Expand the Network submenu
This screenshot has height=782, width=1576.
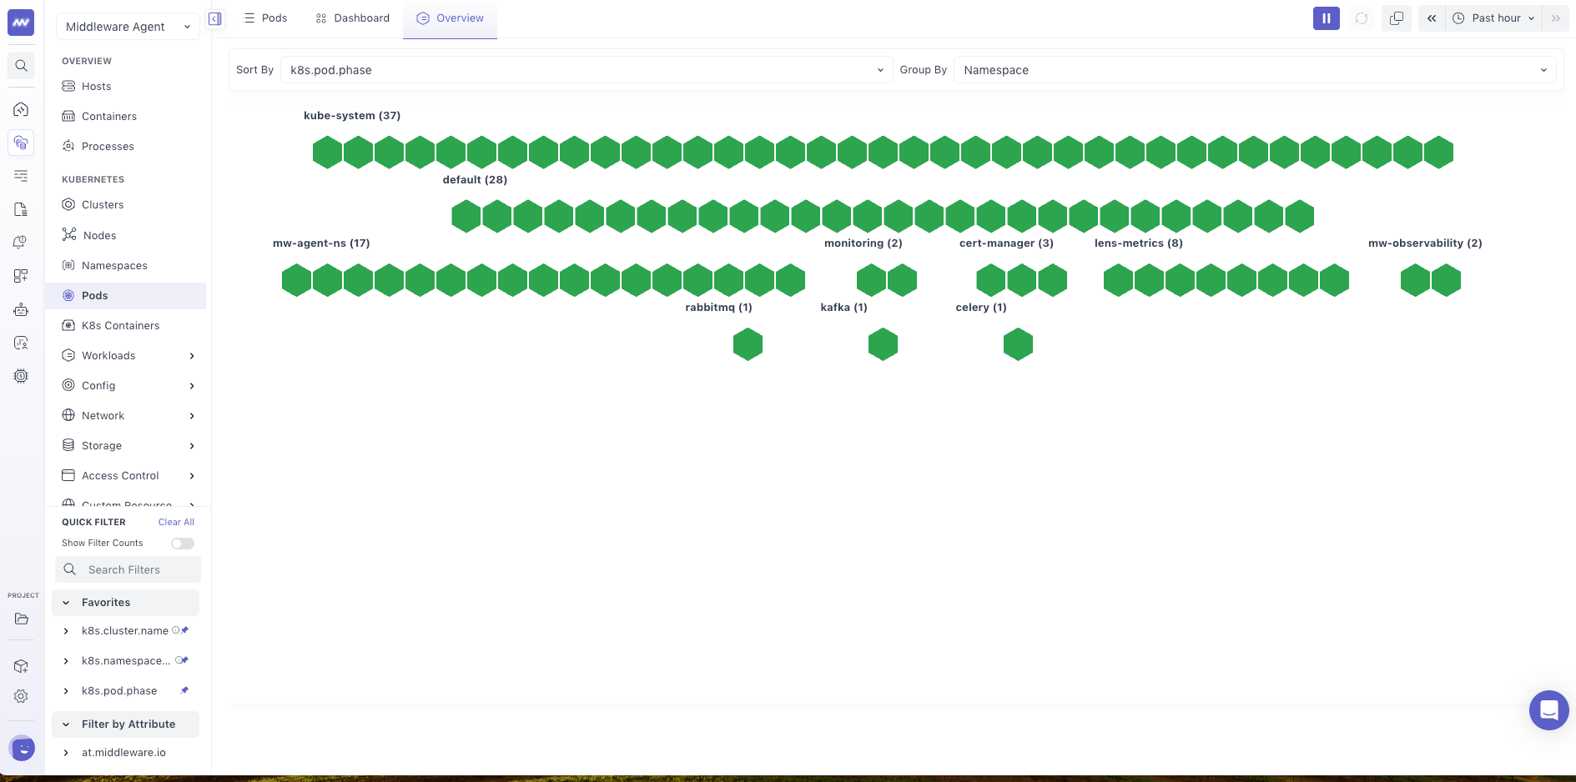(128, 416)
